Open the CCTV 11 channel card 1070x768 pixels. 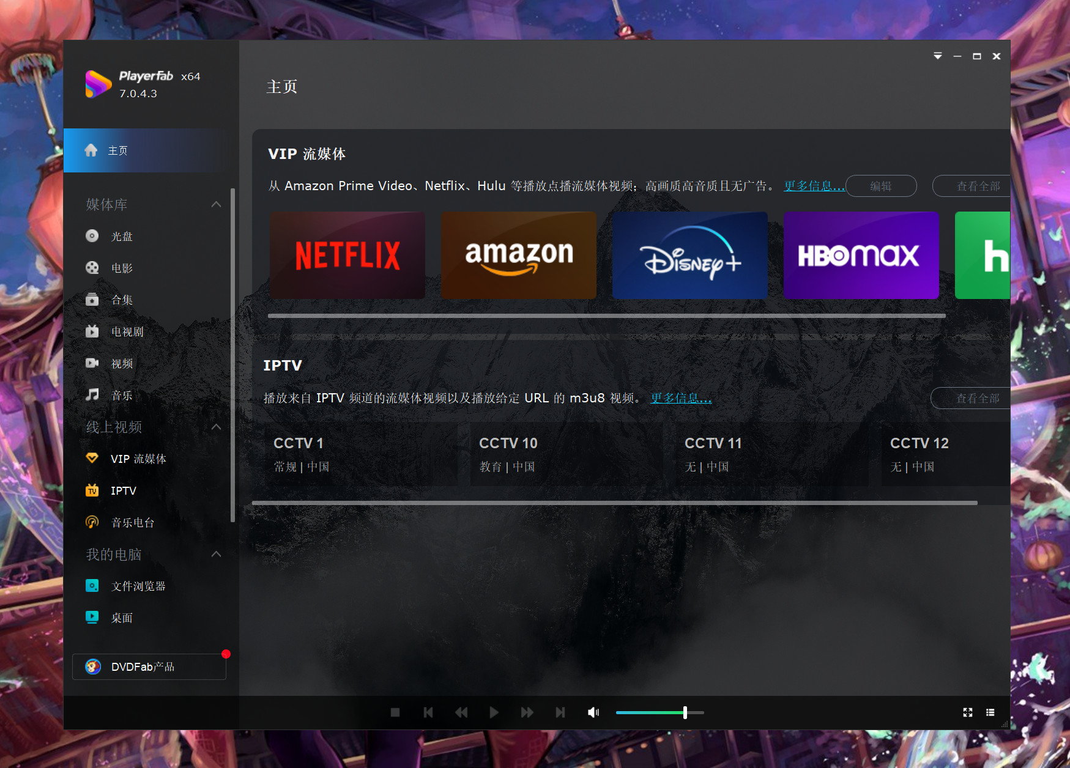772,454
